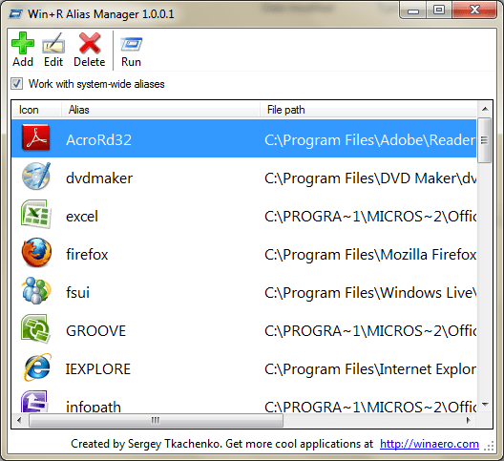The image size is (504, 461).
Task: Sort list by Alias column header
Action: click(160, 110)
